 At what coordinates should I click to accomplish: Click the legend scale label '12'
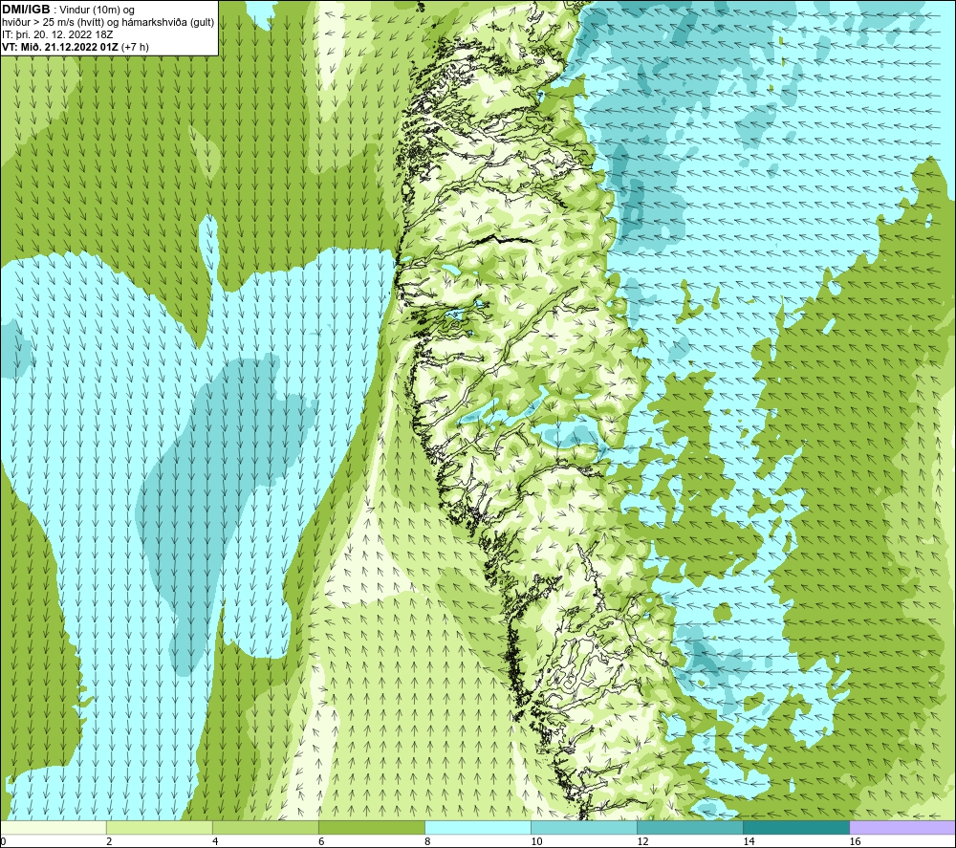(642, 841)
